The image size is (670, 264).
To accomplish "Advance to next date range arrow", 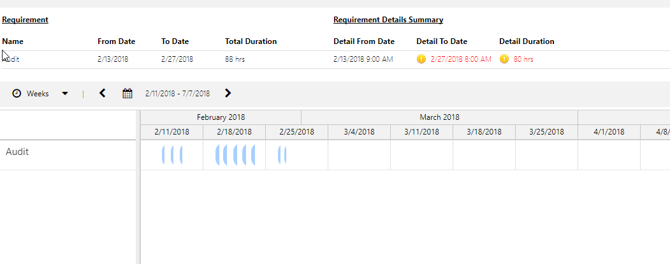I will [x=228, y=94].
